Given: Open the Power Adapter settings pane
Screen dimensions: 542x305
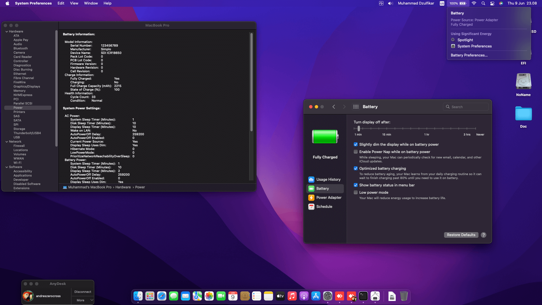Looking at the screenshot, I should click(x=325, y=197).
